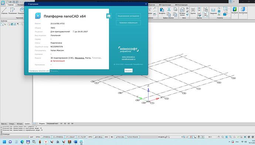Click the ПАРАМ-РЕЖИМ status bar button
255x145 pixels.
(x=133, y=137)
